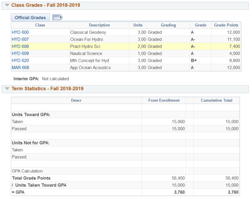
Task: Open the HYD 609 class link
Action: pos(20,54)
